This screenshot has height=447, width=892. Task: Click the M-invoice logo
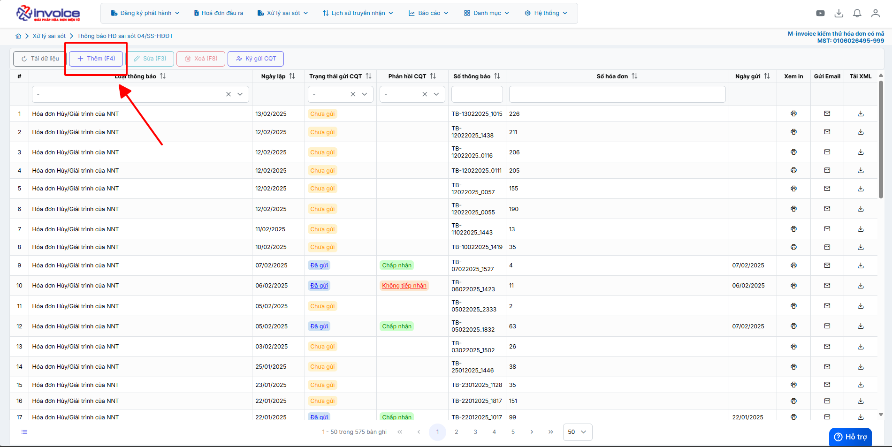point(48,13)
